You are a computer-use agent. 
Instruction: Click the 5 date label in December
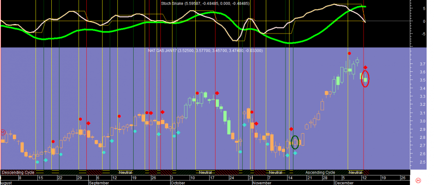(x=343, y=178)
